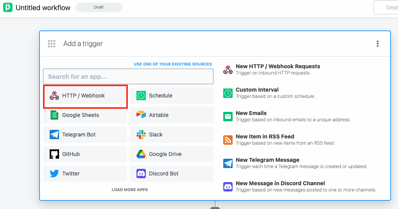Click the Untitled workflow title

[43, 7]
